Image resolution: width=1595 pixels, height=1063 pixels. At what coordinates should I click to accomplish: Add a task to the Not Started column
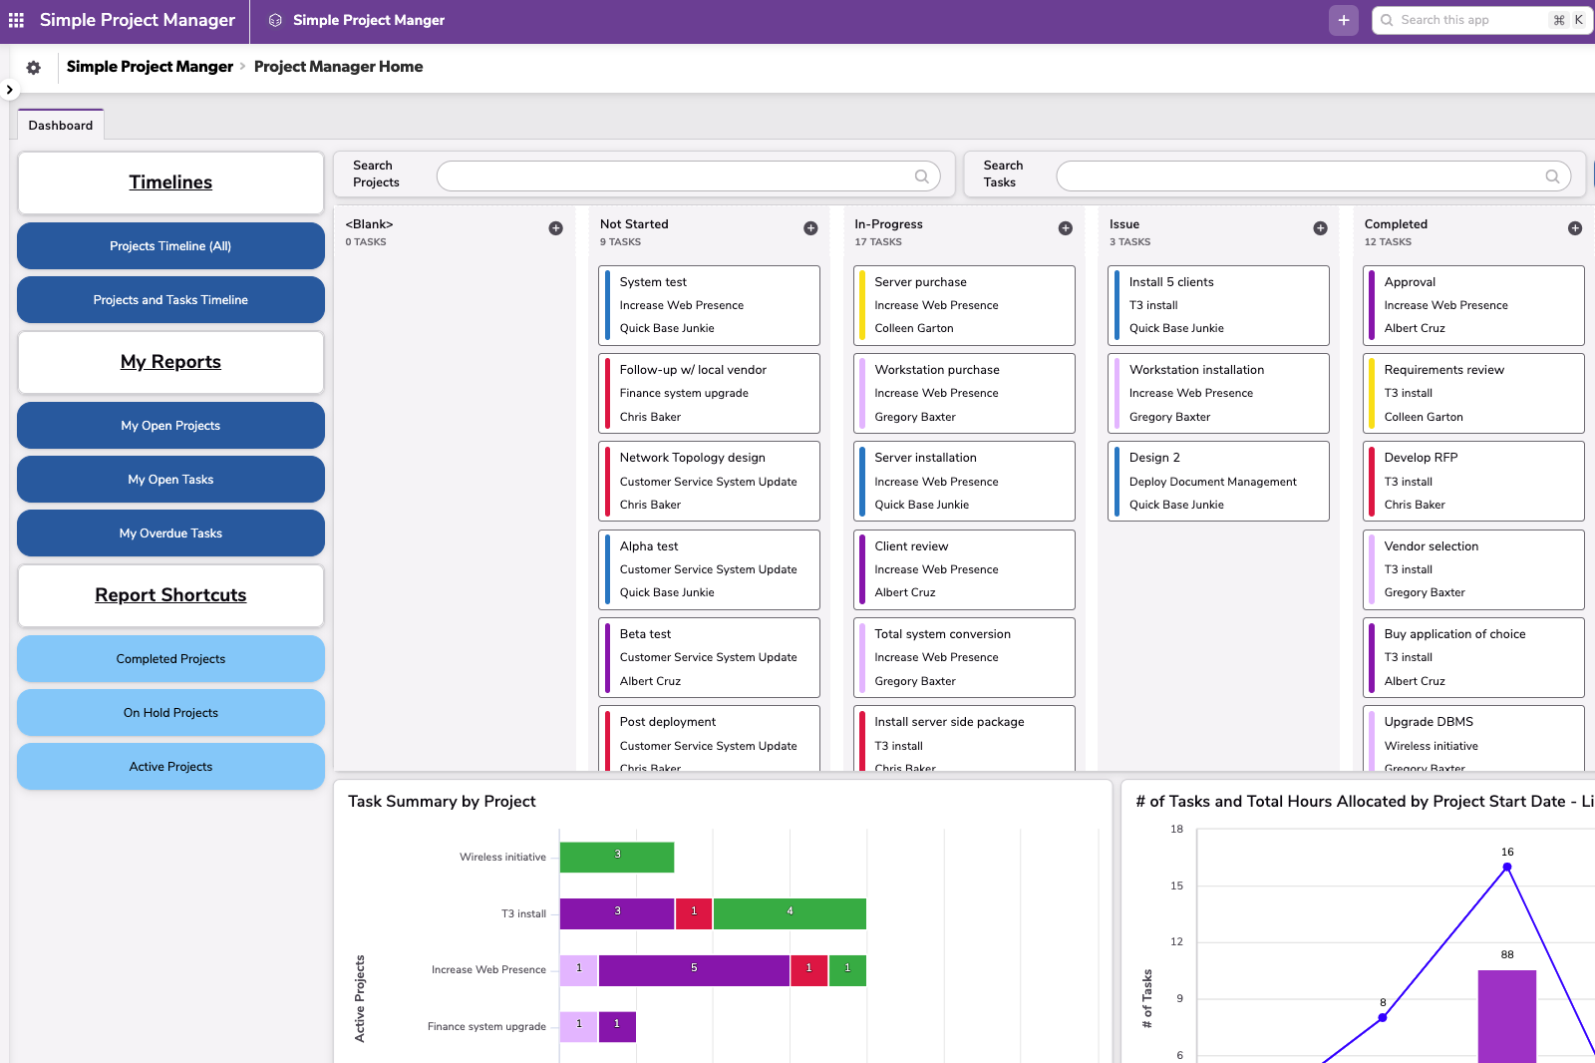coord(809,228)
